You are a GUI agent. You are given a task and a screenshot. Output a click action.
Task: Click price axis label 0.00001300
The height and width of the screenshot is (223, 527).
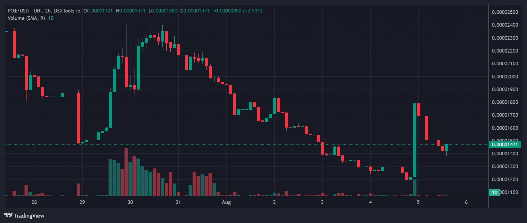click(505, 166)
